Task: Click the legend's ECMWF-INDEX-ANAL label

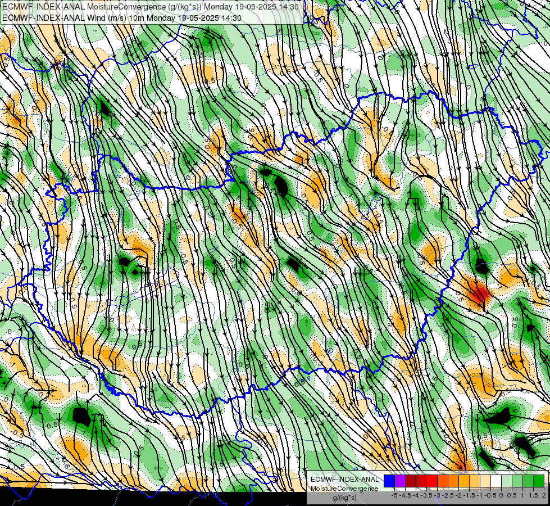Action: pyautogui.click(x=344, y=480)
